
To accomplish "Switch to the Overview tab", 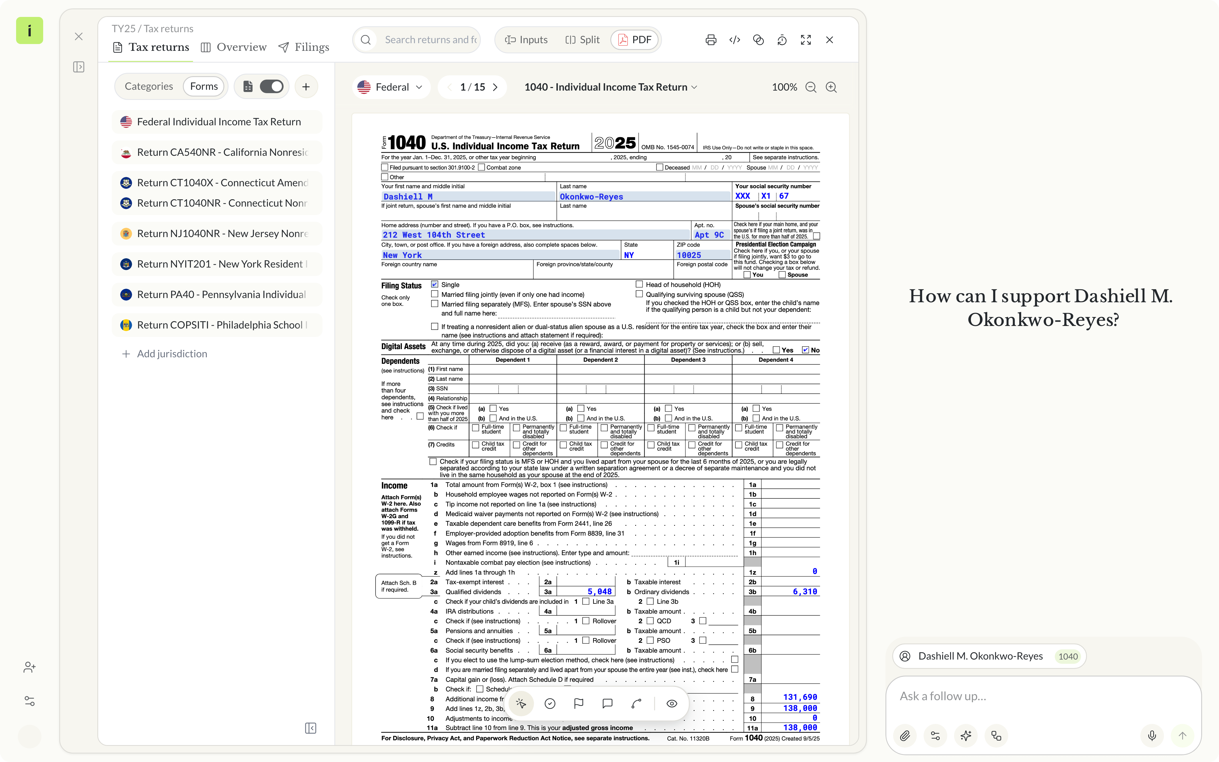I will [x=233, y=47].
